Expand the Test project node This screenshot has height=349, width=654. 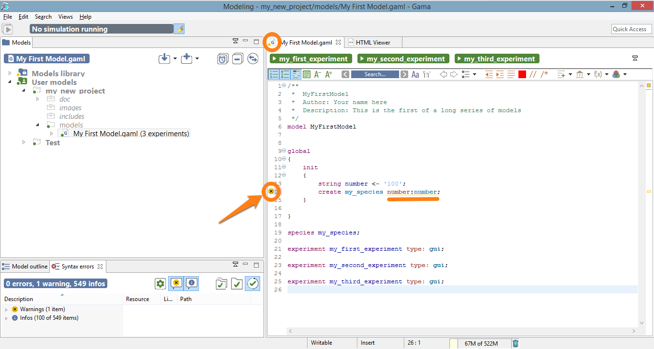click(x=24, y=142)
